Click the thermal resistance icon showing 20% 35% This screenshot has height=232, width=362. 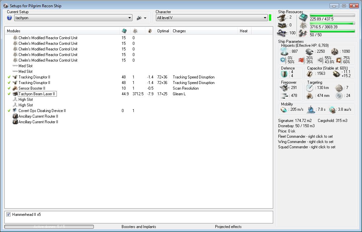pos(301,60)
